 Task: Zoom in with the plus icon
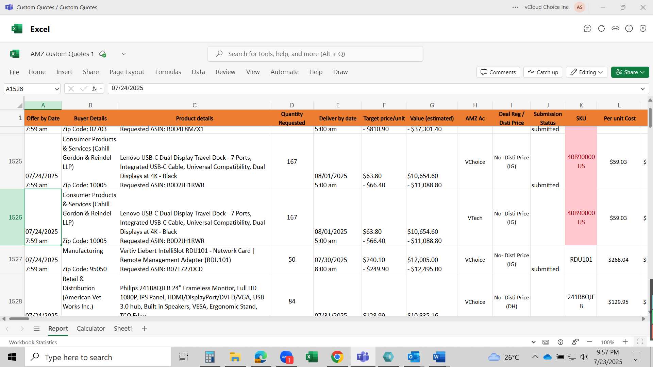point(625,342)
